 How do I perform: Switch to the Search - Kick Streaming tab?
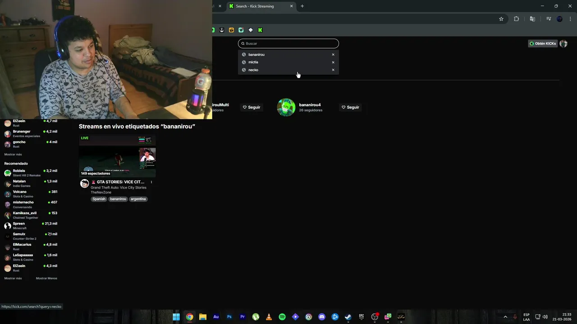tap(261, 6)
